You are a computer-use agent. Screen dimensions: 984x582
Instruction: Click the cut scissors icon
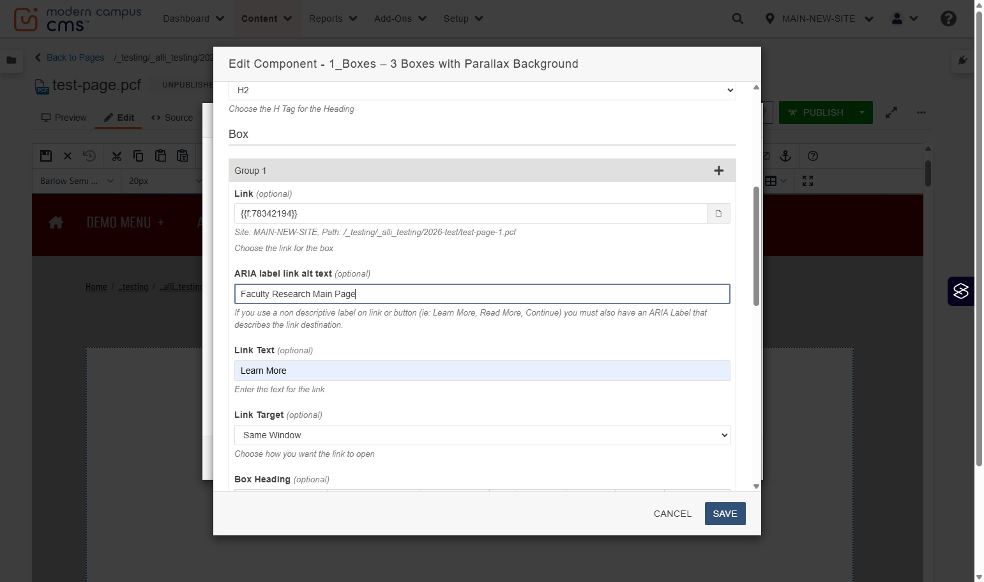116,156
